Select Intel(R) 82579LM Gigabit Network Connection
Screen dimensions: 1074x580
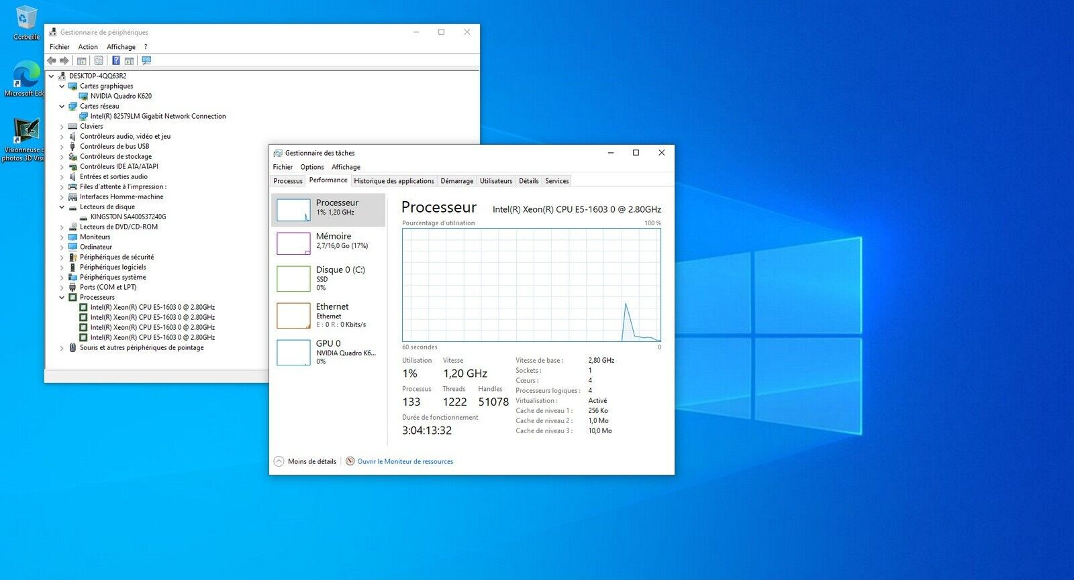[158, 116]
